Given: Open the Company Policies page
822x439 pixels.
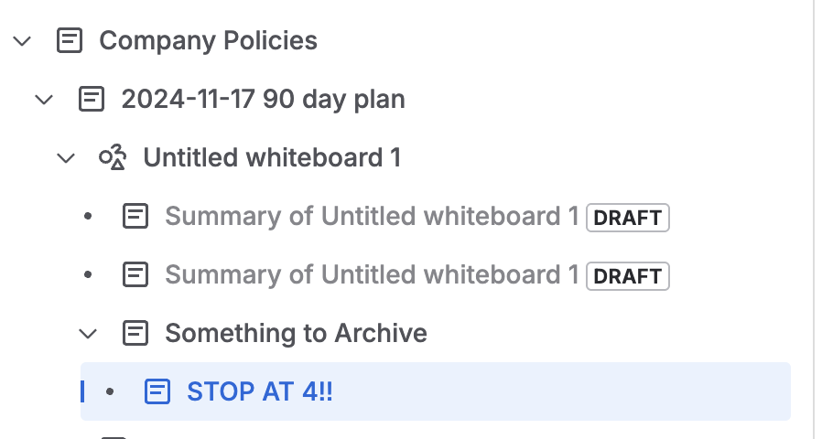Looking at the screenshot, I should 208,41.
